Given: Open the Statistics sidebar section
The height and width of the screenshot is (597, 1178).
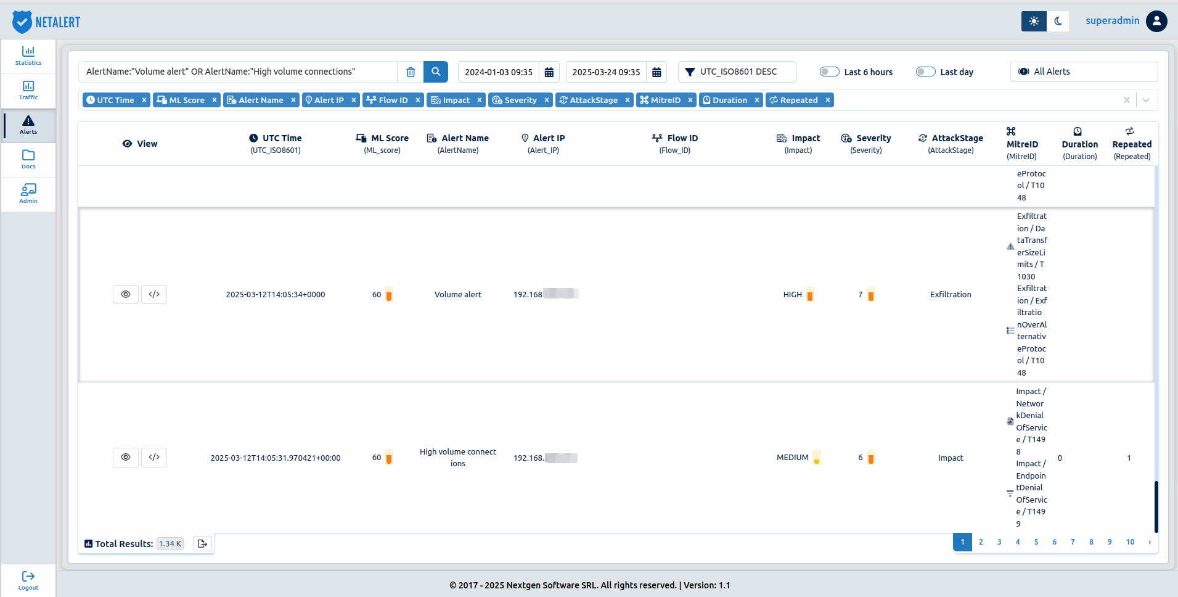Looking at the screenshot, I should pyautogui.click(x=28, y=56).
